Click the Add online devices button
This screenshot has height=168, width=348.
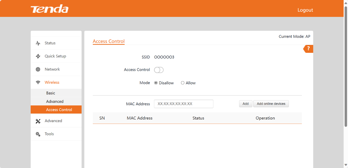pyautogui.click(x=271, y=104)
